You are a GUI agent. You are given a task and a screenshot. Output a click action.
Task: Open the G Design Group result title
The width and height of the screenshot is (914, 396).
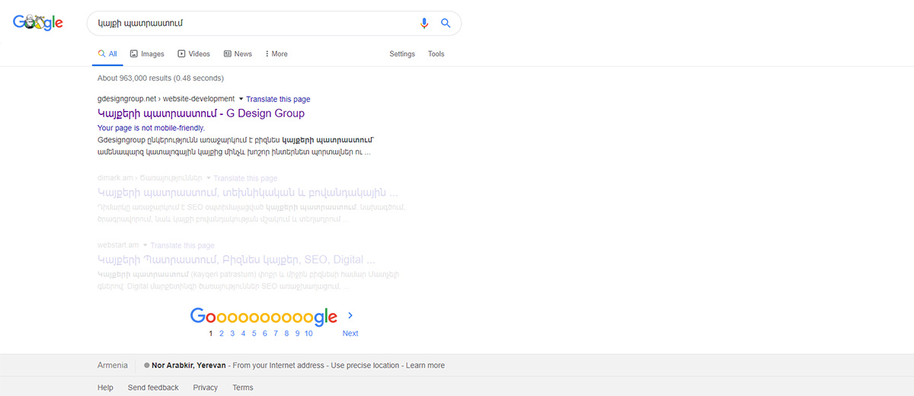click(201, 113)
